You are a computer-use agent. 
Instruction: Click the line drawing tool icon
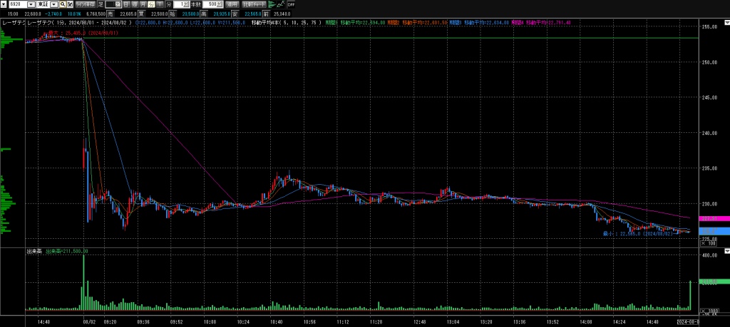click(x=281, y=4)
